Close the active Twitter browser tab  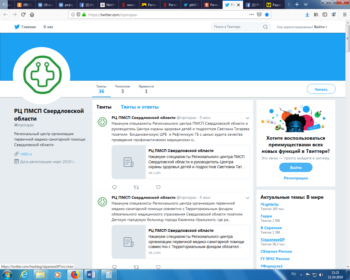click(238, 5)
